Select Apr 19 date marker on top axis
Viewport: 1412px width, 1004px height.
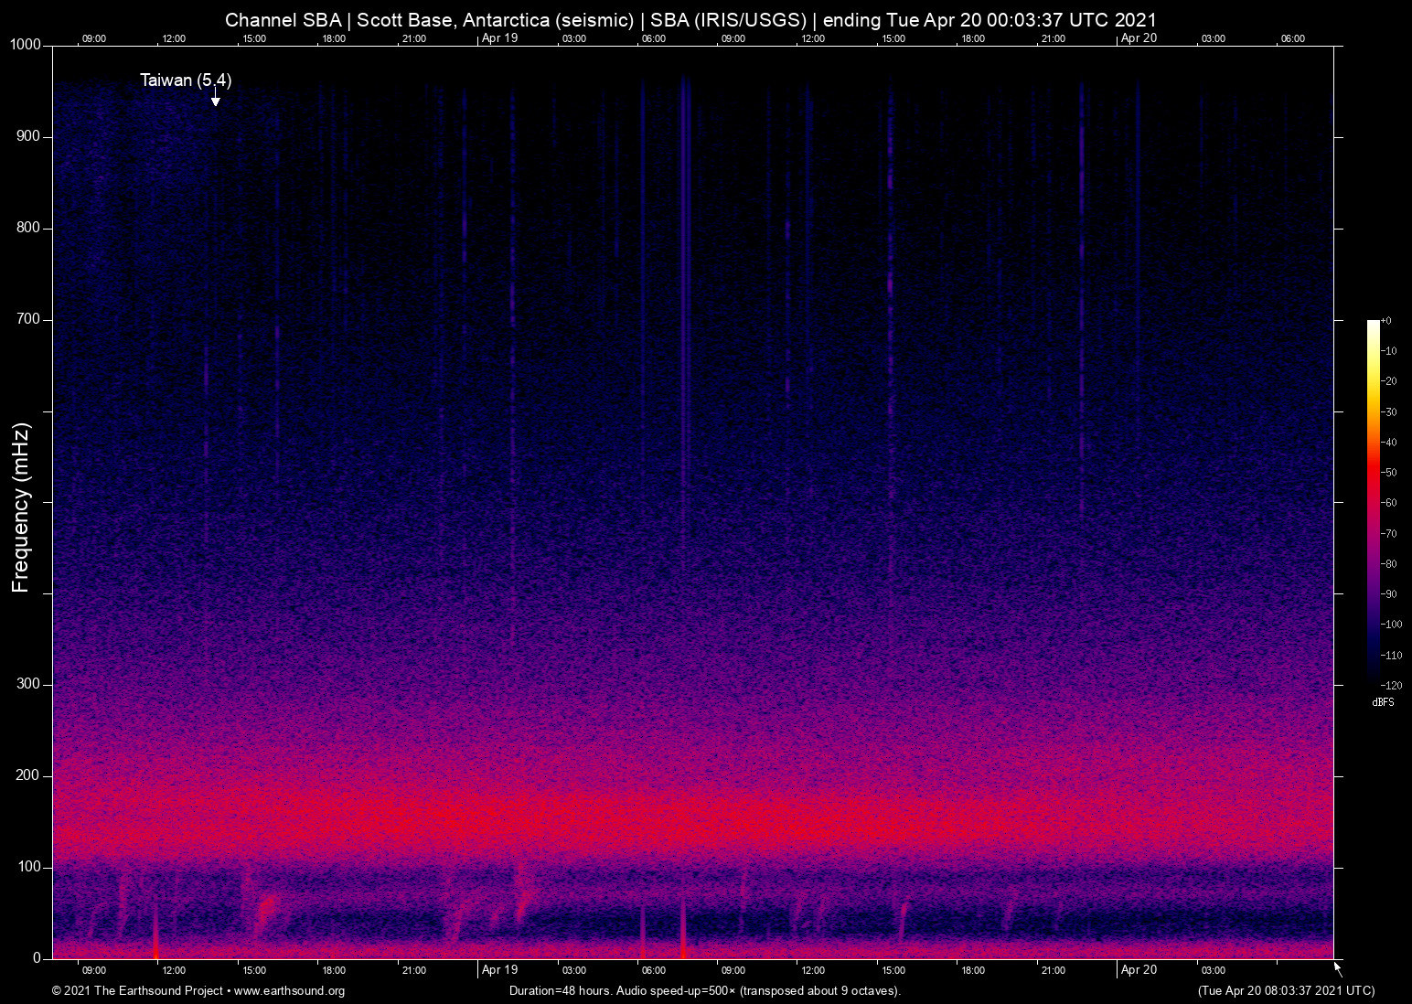[499, 38]
